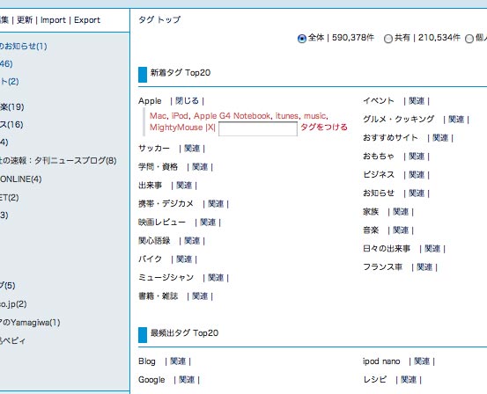Open the sidebar feed ending in Yamagiwa(1)
The width and height of the screenshot is (487, 394).
pyautogui.click(x=30, y=323)
